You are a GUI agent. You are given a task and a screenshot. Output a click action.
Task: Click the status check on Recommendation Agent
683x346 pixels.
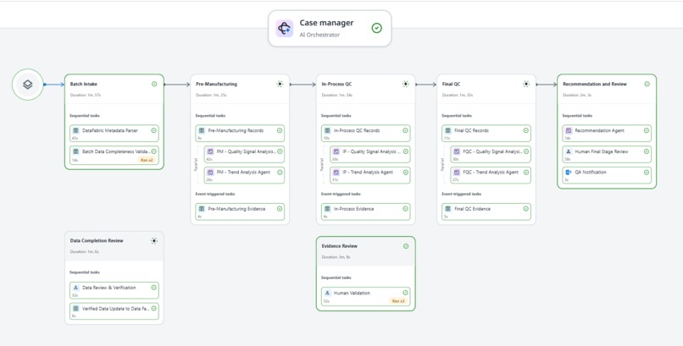647,130
